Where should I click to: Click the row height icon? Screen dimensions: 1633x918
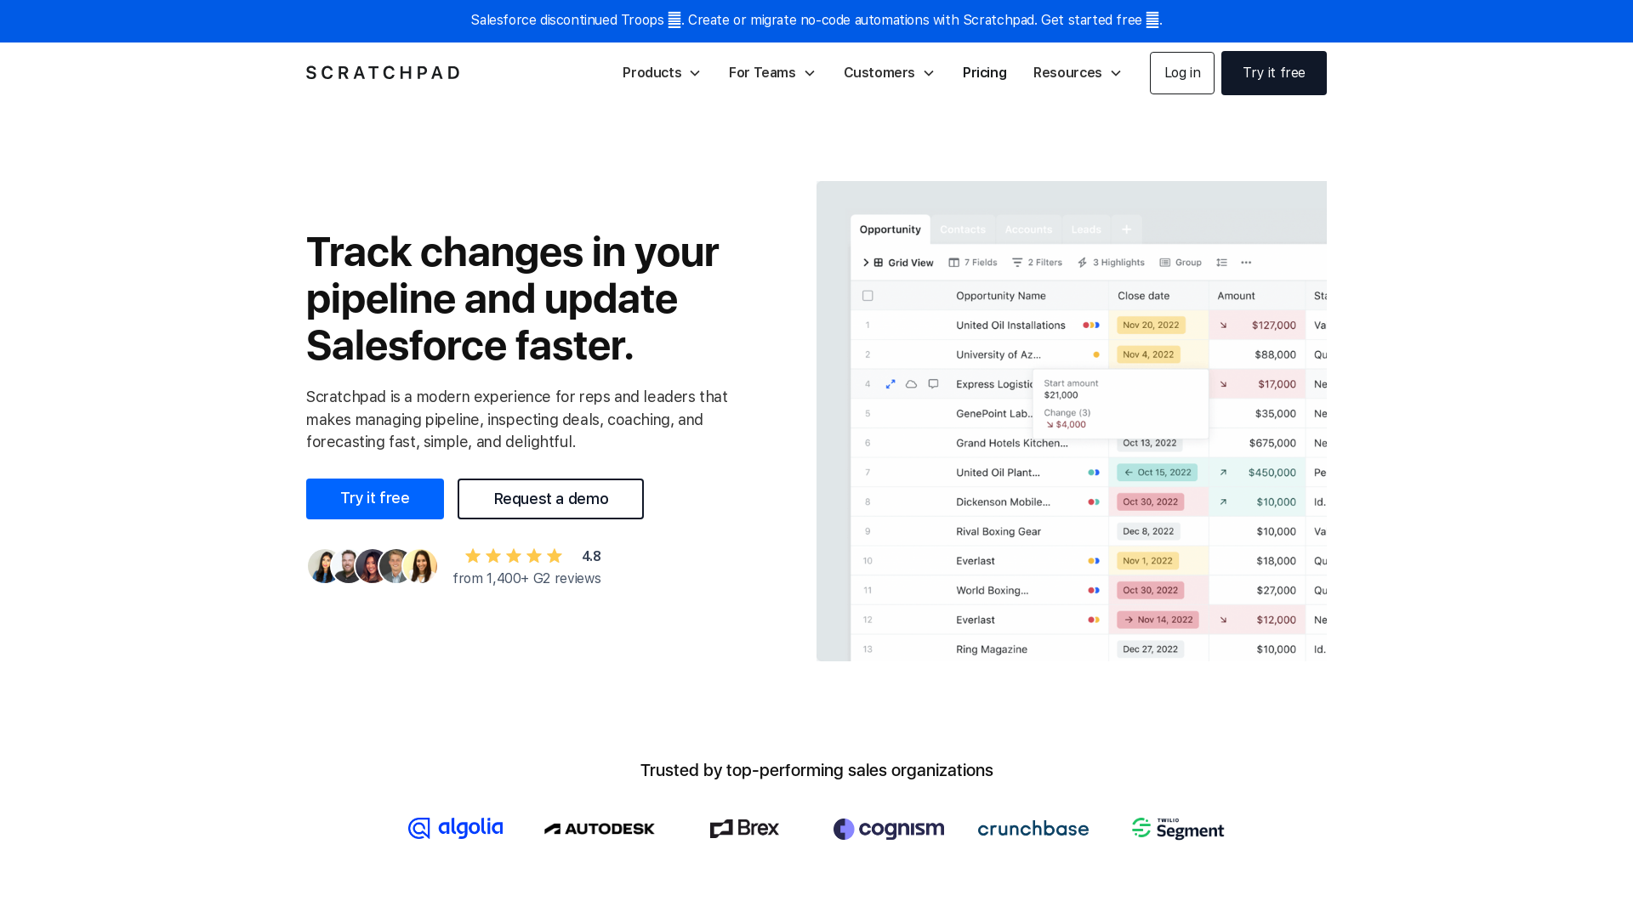click(1221, 263)
